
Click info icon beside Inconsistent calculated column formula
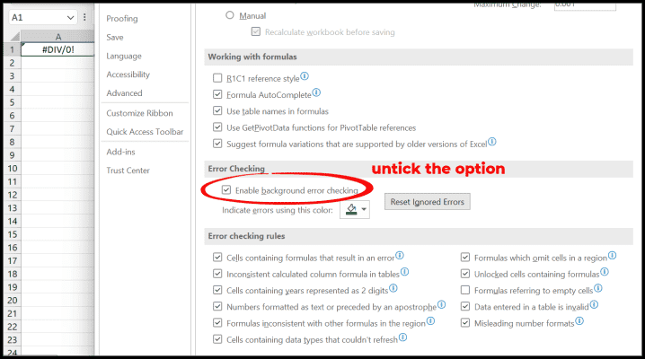(405, 271)
